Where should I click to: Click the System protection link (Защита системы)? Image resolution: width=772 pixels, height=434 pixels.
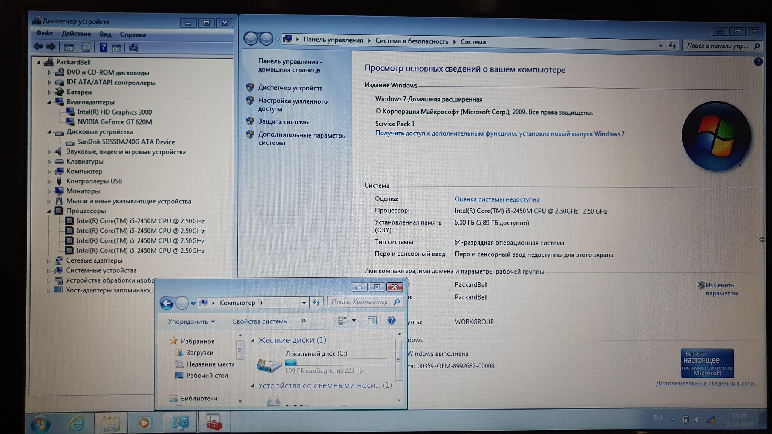point(283,122)
